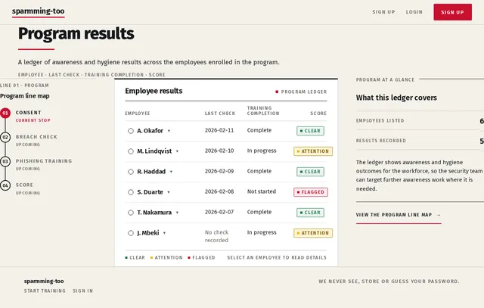The width and height of the screenshot is (484, 308).
Task: Expand details arrow next to M. Lindqvist
Action: click(x=178, y=151)
